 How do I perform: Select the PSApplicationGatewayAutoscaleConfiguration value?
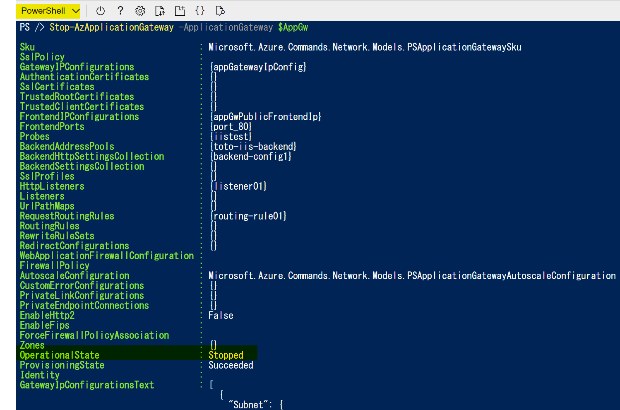pyautogui.click(x=412, y=276)
